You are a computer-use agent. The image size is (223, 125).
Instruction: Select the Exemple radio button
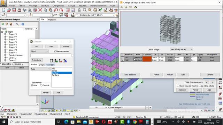tap(41, 85)
